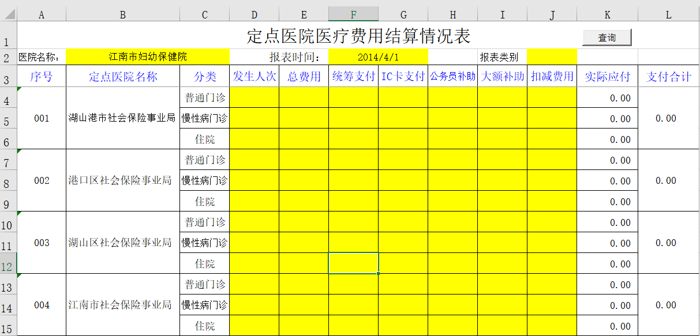Click the 004 serial number cell

[42, 305]
